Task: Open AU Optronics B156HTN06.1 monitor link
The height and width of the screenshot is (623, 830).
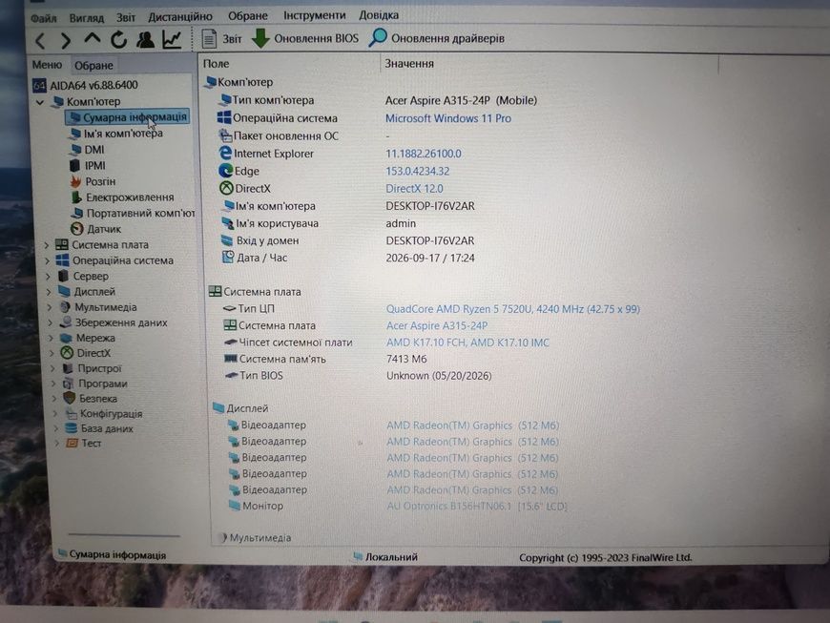Action: 477,506
